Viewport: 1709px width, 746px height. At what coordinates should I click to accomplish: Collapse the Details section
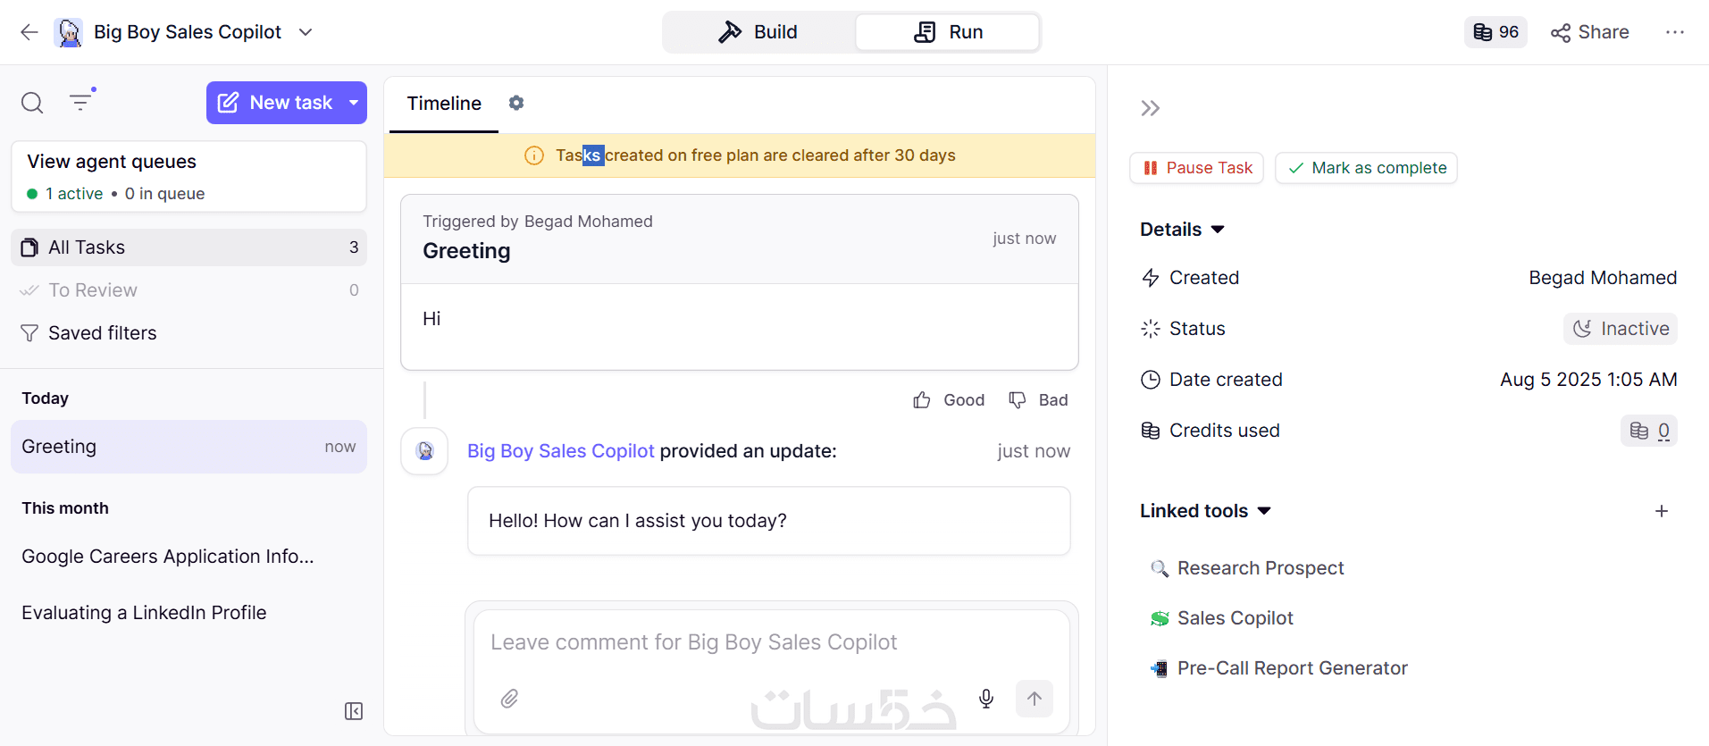coord(1218,230)
